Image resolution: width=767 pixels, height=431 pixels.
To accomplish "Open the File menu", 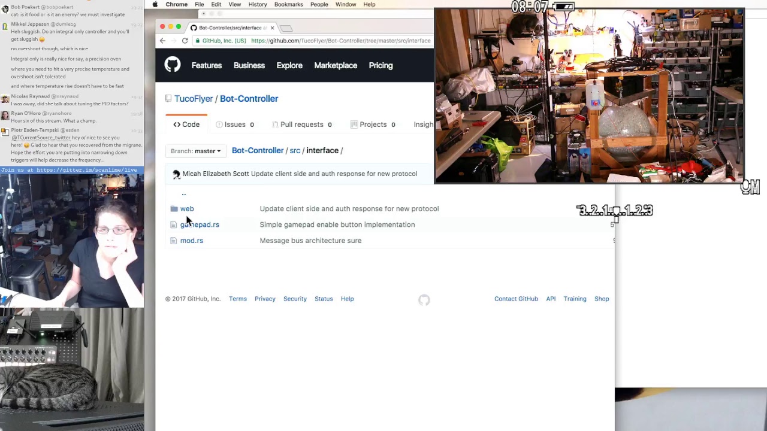I will [199, 4].
